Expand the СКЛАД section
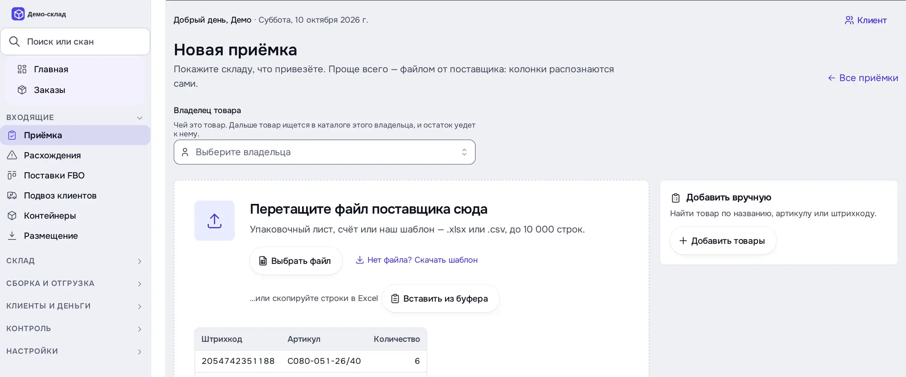The height and width of the screenshot is (377, 906). pos(75,261)
